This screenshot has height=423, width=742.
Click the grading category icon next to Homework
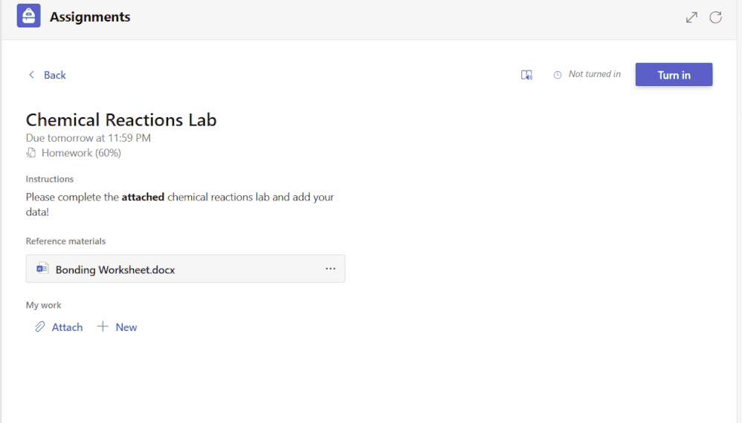click(x=30, y=153)
